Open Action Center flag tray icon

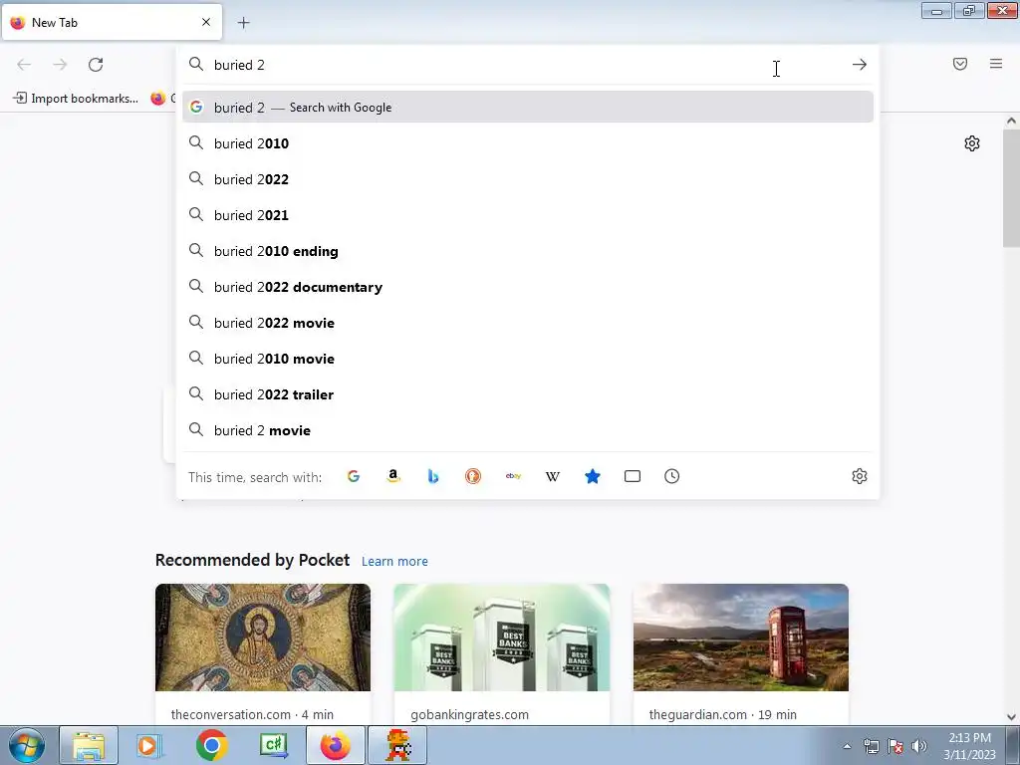(895, 746)
